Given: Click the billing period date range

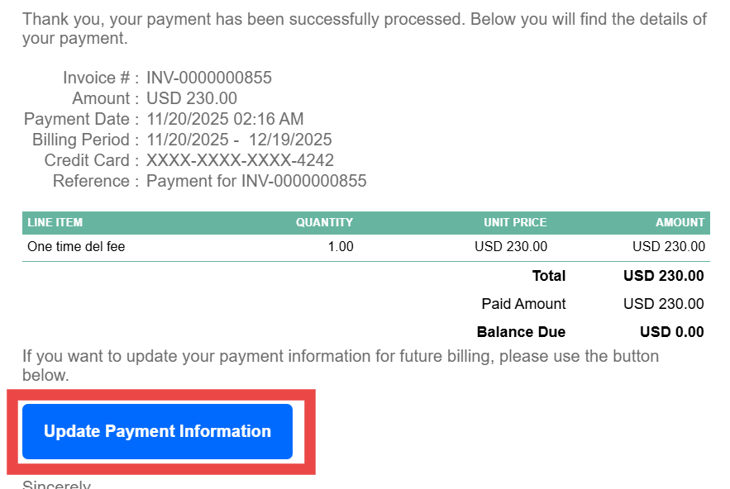Looking at the screenshot, I should tap(239, 140).
